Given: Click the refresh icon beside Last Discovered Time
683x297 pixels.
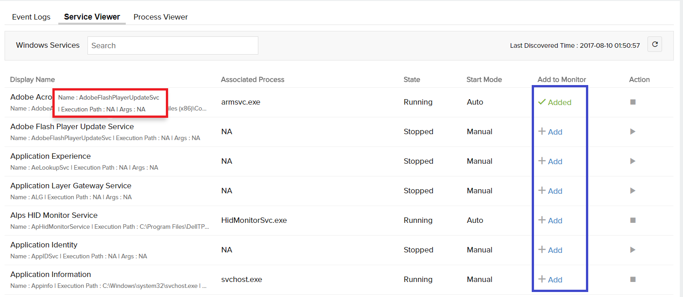Looking at the screenshot, I should click(x=655, y=45).
